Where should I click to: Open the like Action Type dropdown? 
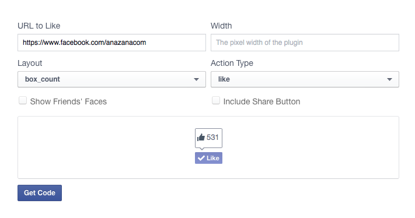305,79
